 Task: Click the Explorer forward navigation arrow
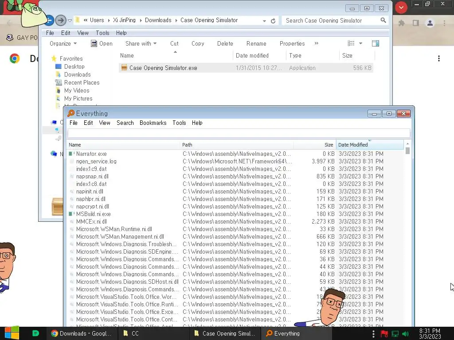tap(60, 20)
